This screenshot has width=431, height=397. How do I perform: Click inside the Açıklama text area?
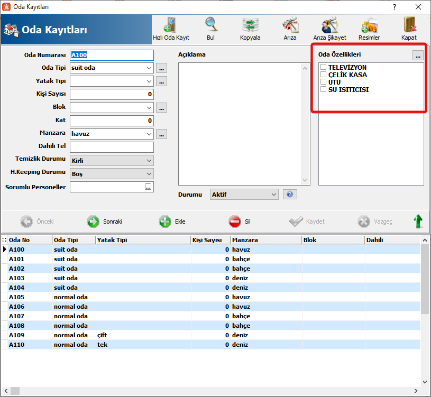click(x=241, y=124)
